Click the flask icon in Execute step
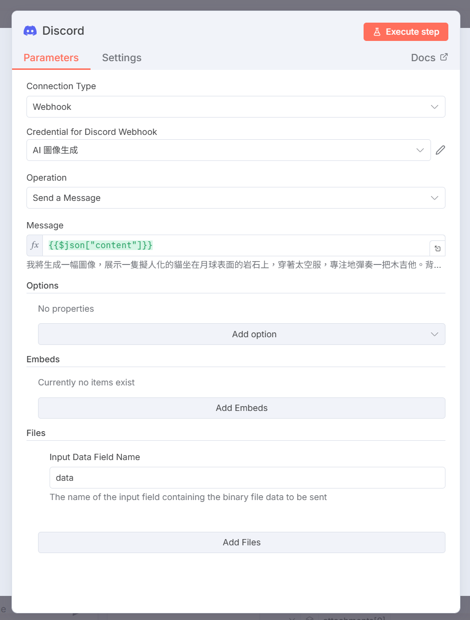 pyautogui.click(x=377, y=32)
